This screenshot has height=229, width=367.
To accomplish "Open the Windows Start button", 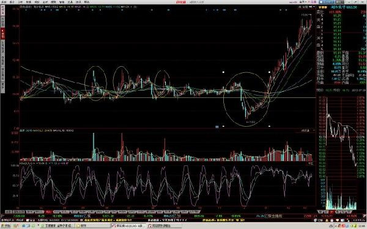I will pyautogui.click(x=6, y=226).
